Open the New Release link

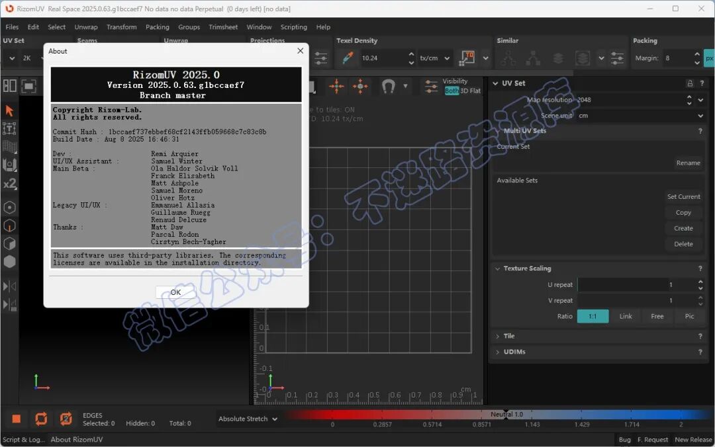[x=693, y=439]
